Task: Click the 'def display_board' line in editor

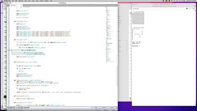Action: point(22,96)
